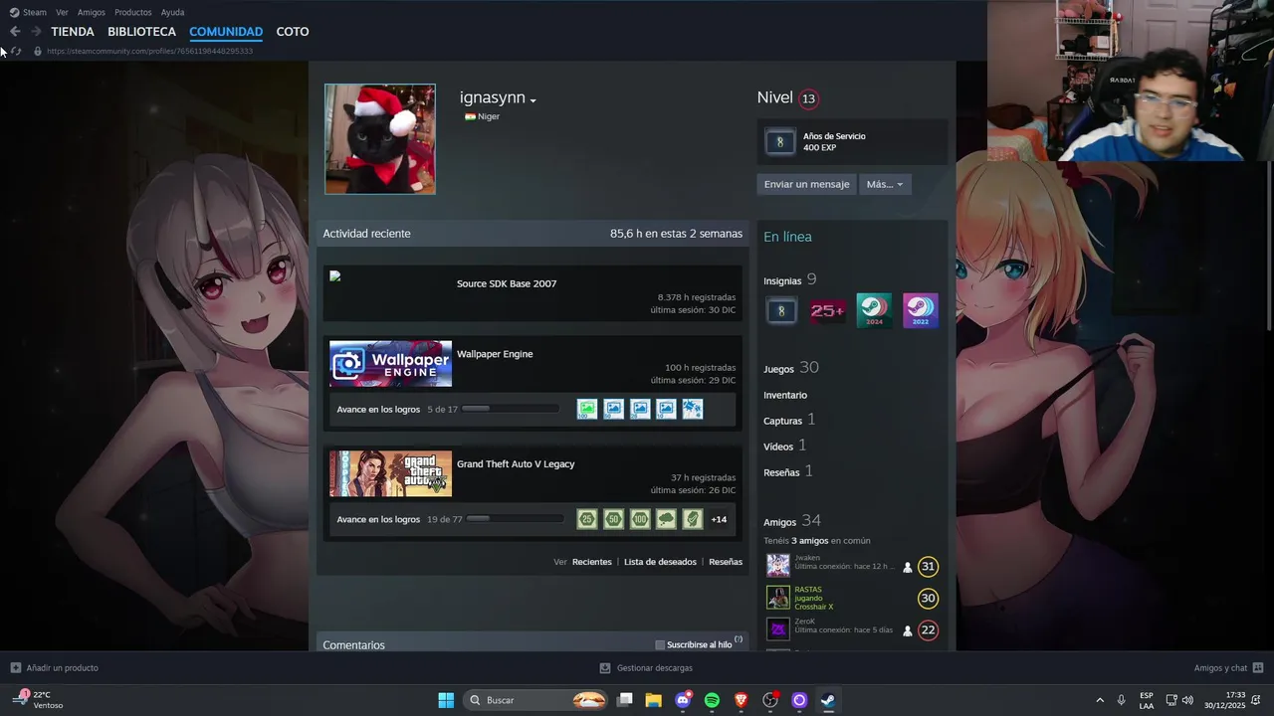
Task: Open Discord from the taskbar
Action: click(x=683, y=700)
